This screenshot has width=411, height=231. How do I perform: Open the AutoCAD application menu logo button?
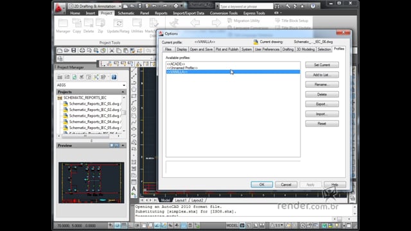point(59,8)
